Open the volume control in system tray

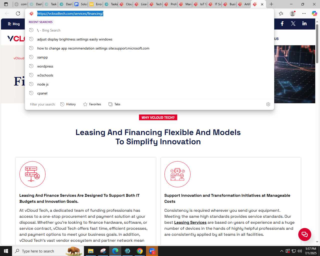(300, 251)
